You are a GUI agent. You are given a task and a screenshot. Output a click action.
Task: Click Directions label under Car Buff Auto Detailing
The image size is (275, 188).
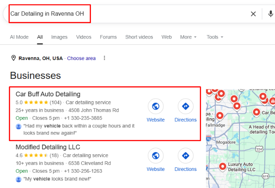tap(185, 120)
